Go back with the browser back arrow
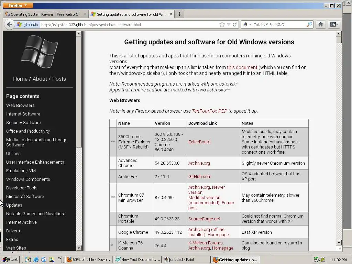The image size is (352, 264). (x=9, y=24)
